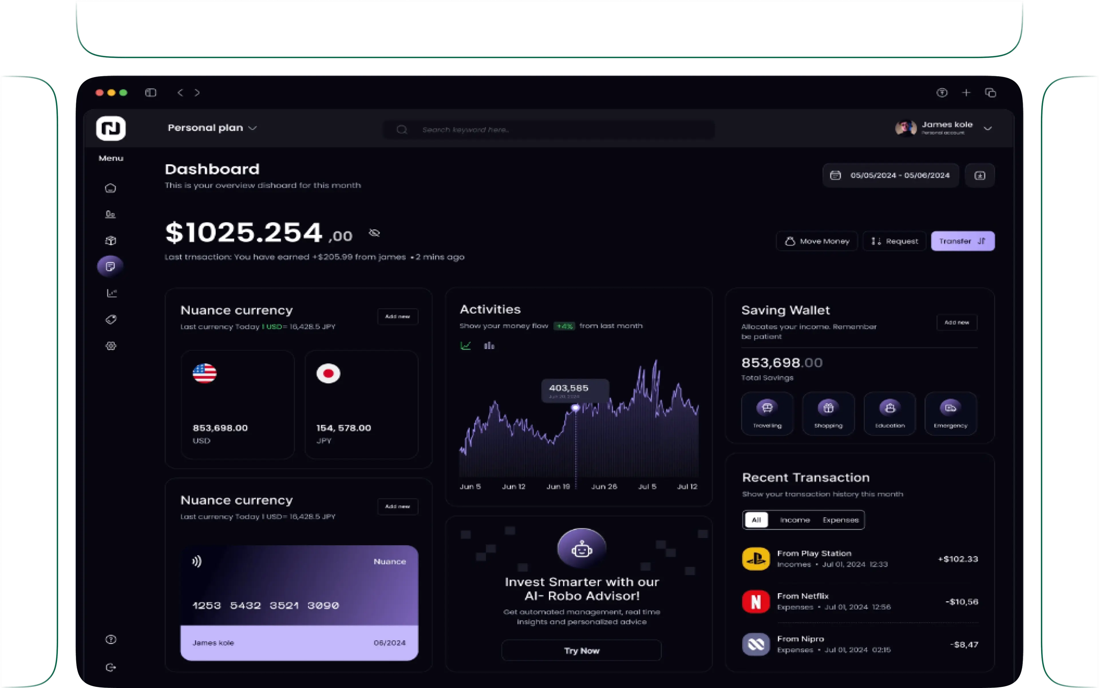
Task: Click Add new in top Nuance currency card
Action: coord(398,316)
